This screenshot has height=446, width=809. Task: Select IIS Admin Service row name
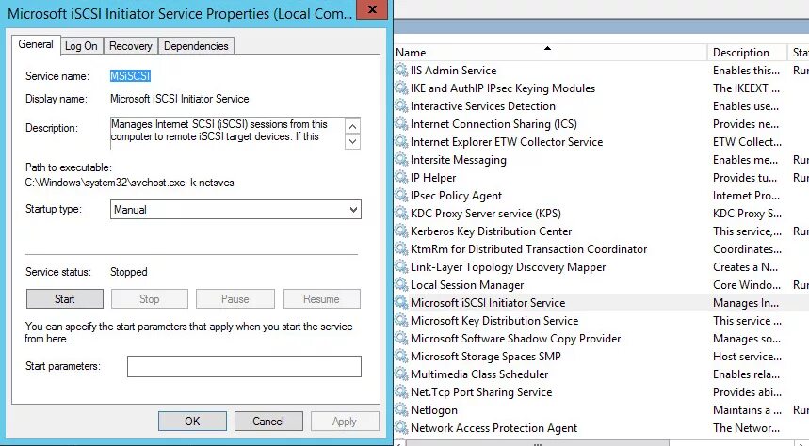(454, 71)
